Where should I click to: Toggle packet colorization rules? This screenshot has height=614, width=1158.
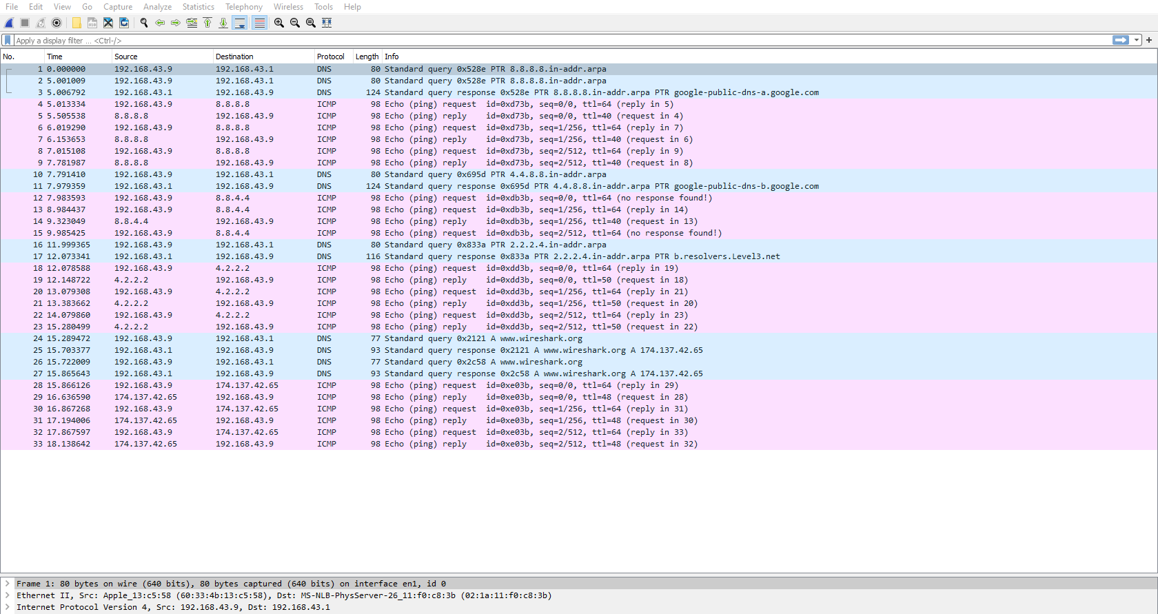(x=259, y=23)
